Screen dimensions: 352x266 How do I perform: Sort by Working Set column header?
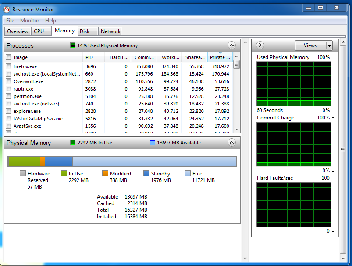[x=169, y=57]
